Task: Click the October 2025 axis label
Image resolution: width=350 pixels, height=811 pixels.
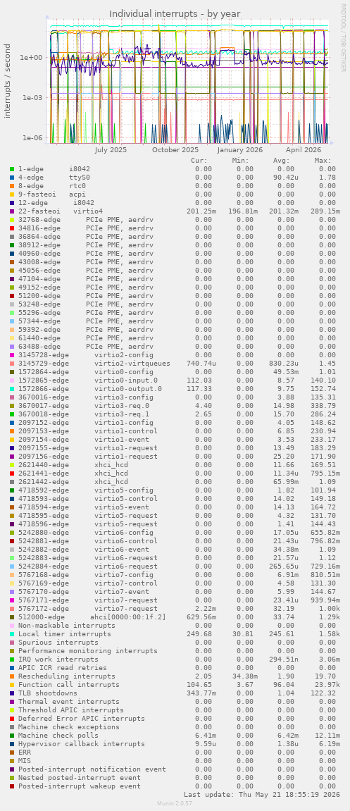Action: (175, 149)
